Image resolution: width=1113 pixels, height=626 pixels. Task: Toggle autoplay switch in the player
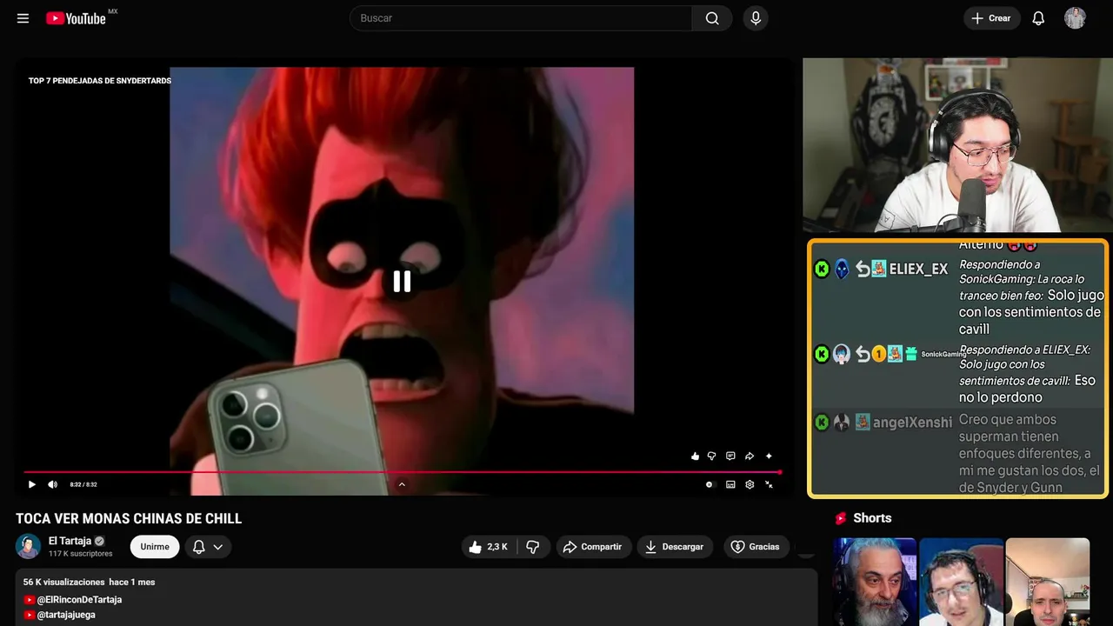[x=710, y=484]
